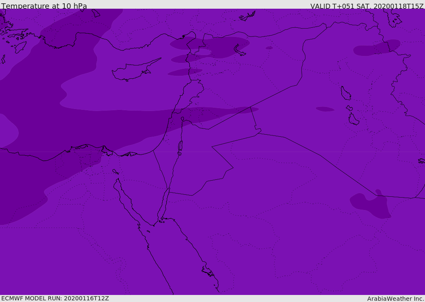Open the ArabiaWeather Inc. credit text
The image size is (425, 302).
tap(396, 299)
